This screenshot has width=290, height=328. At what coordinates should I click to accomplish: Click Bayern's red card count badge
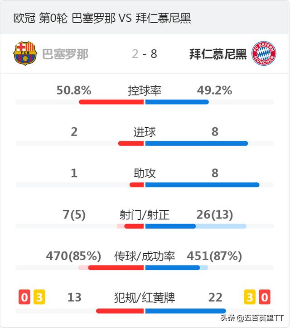coord(265,297)
